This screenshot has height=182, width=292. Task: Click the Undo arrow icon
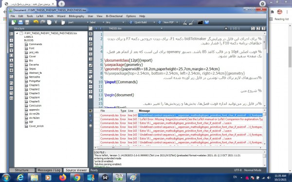[x=36, y=22]
